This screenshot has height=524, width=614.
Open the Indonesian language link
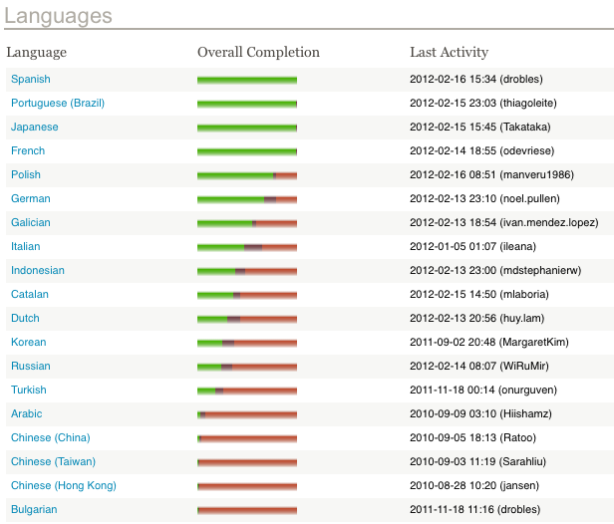[38, 270]
